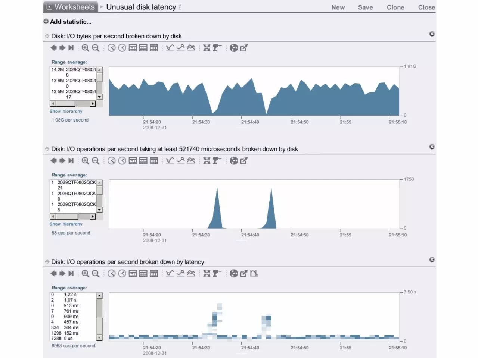Save the current worksheet
The width and height of the screenshot is (478, 358).
(365, 7)
